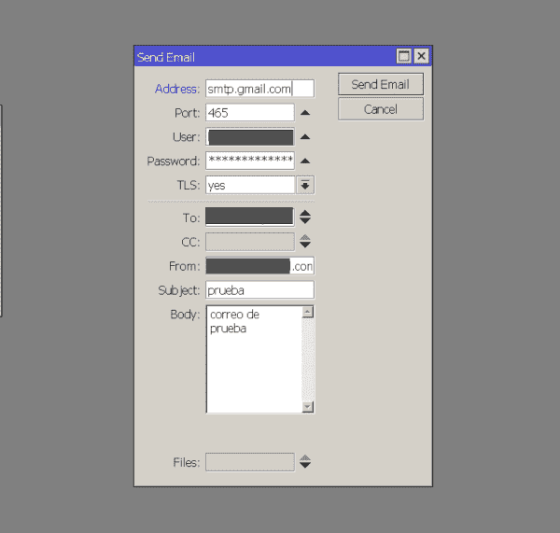Image resolution: width=560 pixels, height=533 pixels.
Task: Collapse the Port field arrow
Action: tap(305, 113)
